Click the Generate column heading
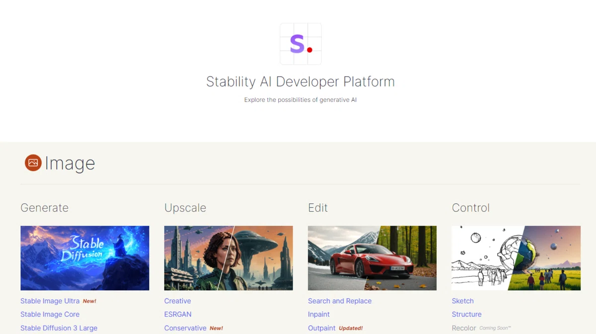Viewport: 596px width, 334px height. (45, 208)
